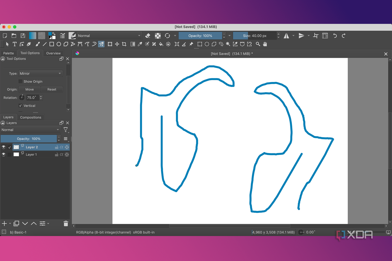Viewport: 392px width, 261px height.
Task: Open the brush settings editor
Action: point(63,36)
